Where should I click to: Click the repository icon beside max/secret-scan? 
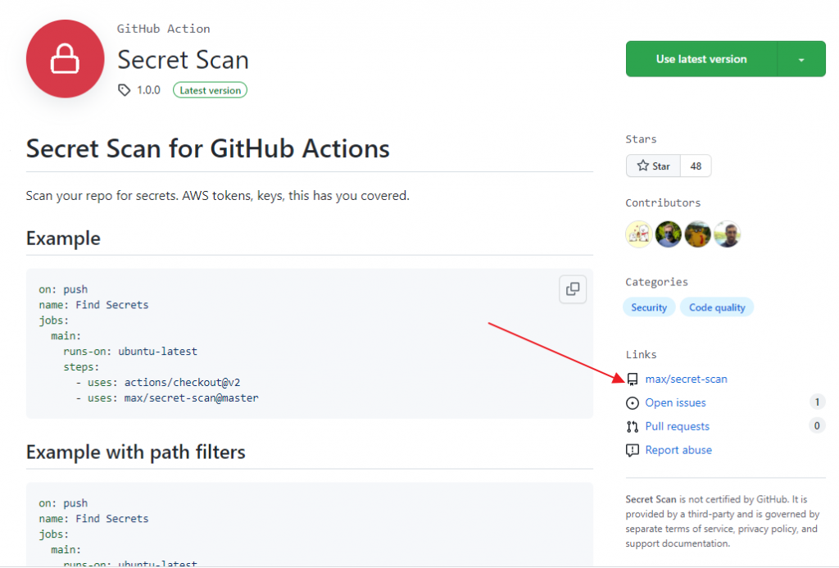(633, 379)
